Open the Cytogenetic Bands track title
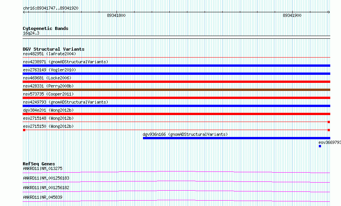Viewport: 341px width, 206px height. pos(46,28)
